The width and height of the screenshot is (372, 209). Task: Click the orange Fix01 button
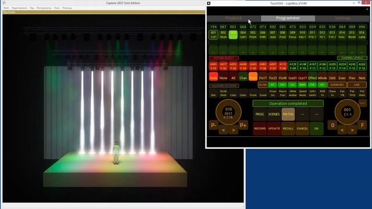(253, 77)
